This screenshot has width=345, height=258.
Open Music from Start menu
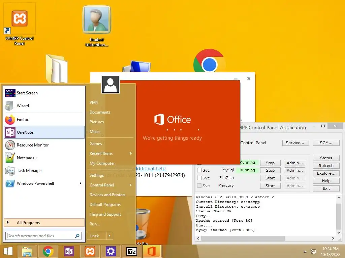pos(95,132)
